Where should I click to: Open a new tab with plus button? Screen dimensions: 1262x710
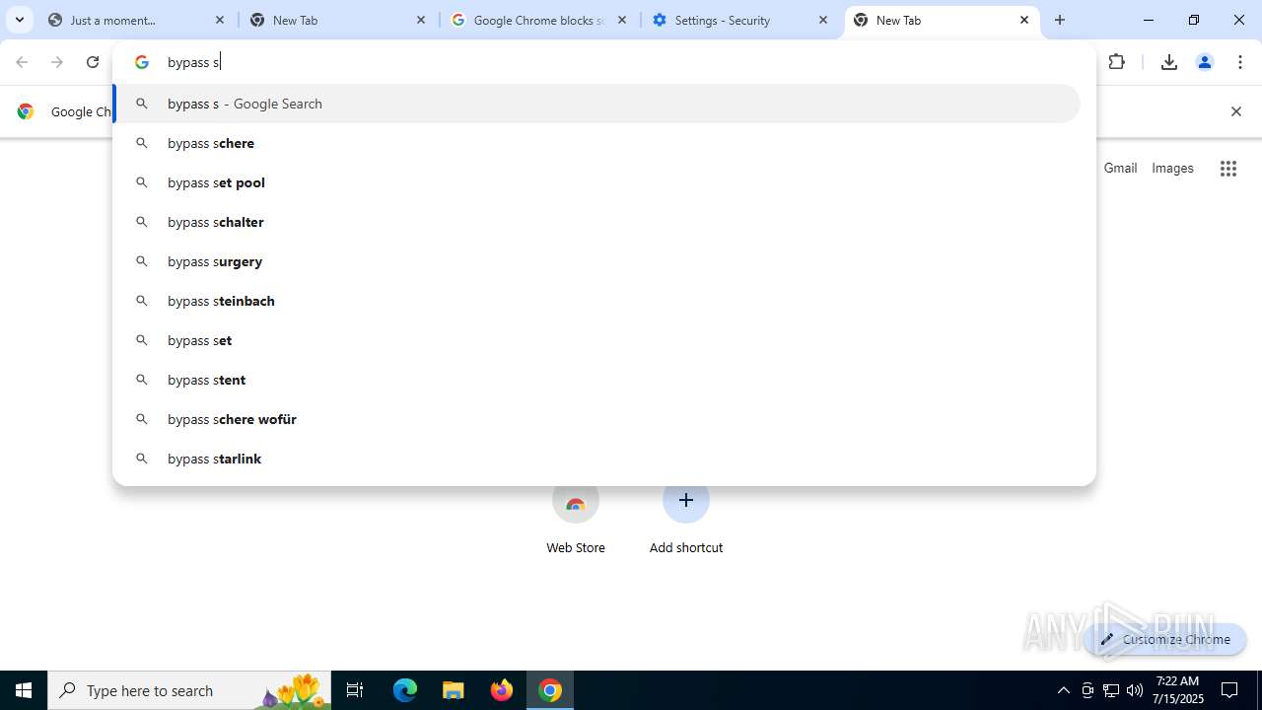[x=1060, y=20]
